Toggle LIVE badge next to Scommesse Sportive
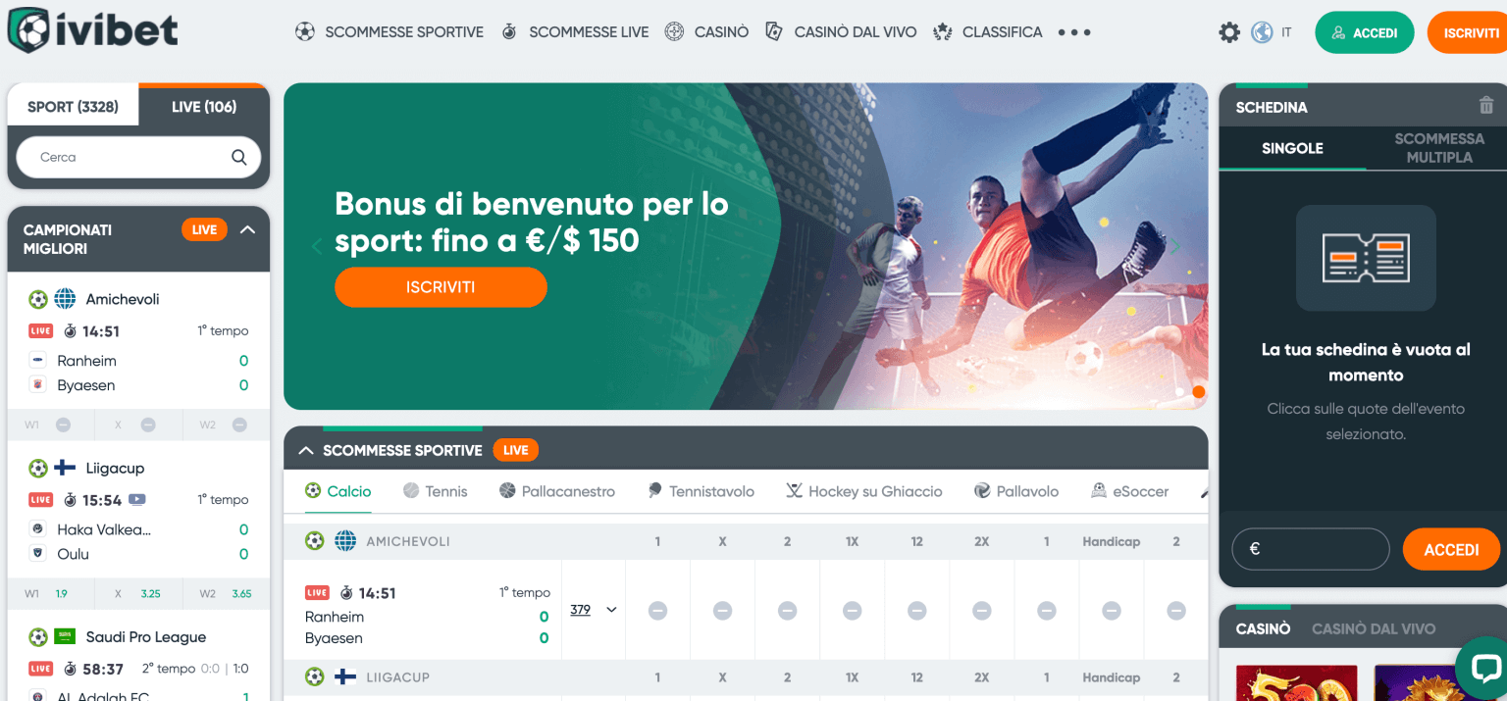 click(515, 450)
